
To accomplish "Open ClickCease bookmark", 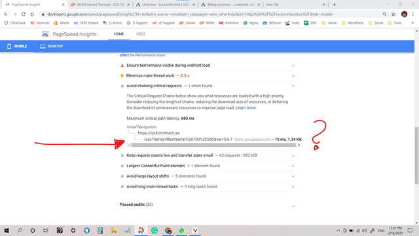I will (15, 23).
